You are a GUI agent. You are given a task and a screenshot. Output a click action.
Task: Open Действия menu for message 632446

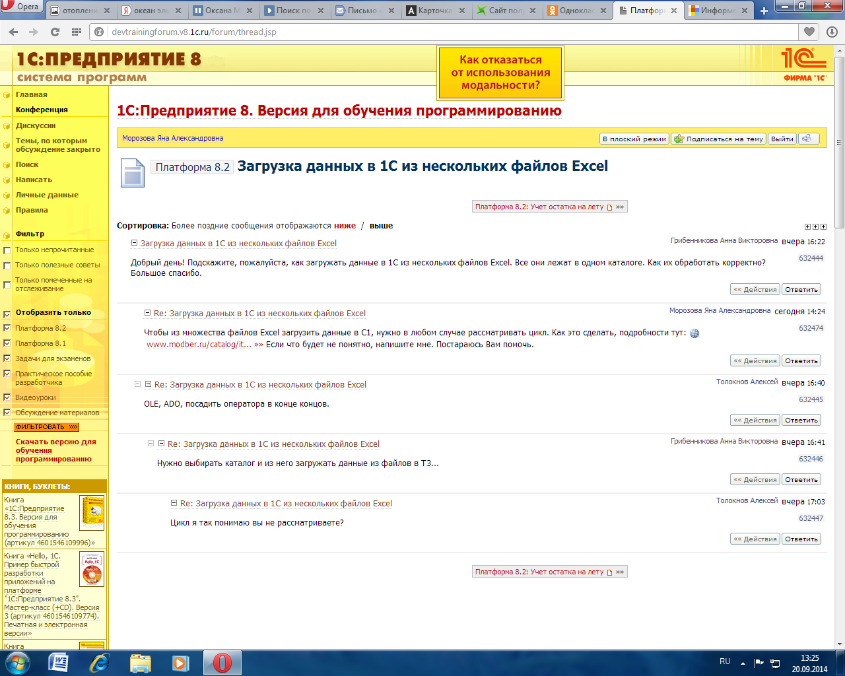click(x=755, y=479)
